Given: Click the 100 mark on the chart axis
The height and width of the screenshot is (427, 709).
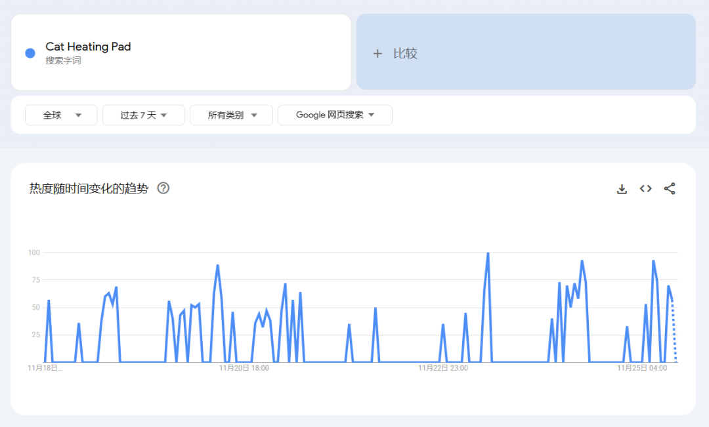Looking at the screenshot, I should coord(33,253).
